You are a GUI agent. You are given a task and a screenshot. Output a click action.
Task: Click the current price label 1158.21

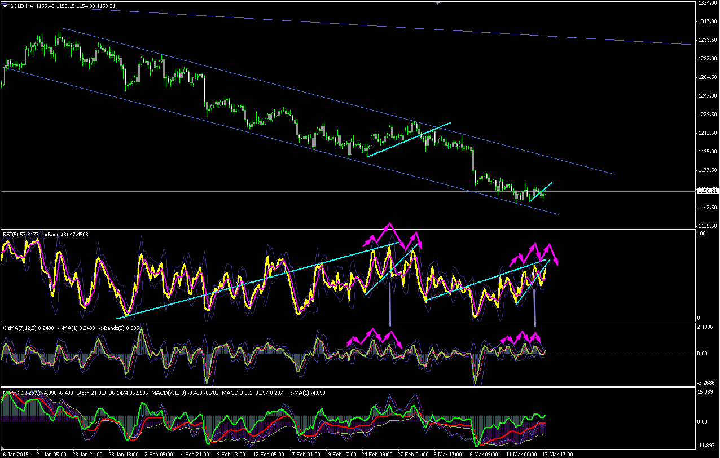(x=706, y=191)
